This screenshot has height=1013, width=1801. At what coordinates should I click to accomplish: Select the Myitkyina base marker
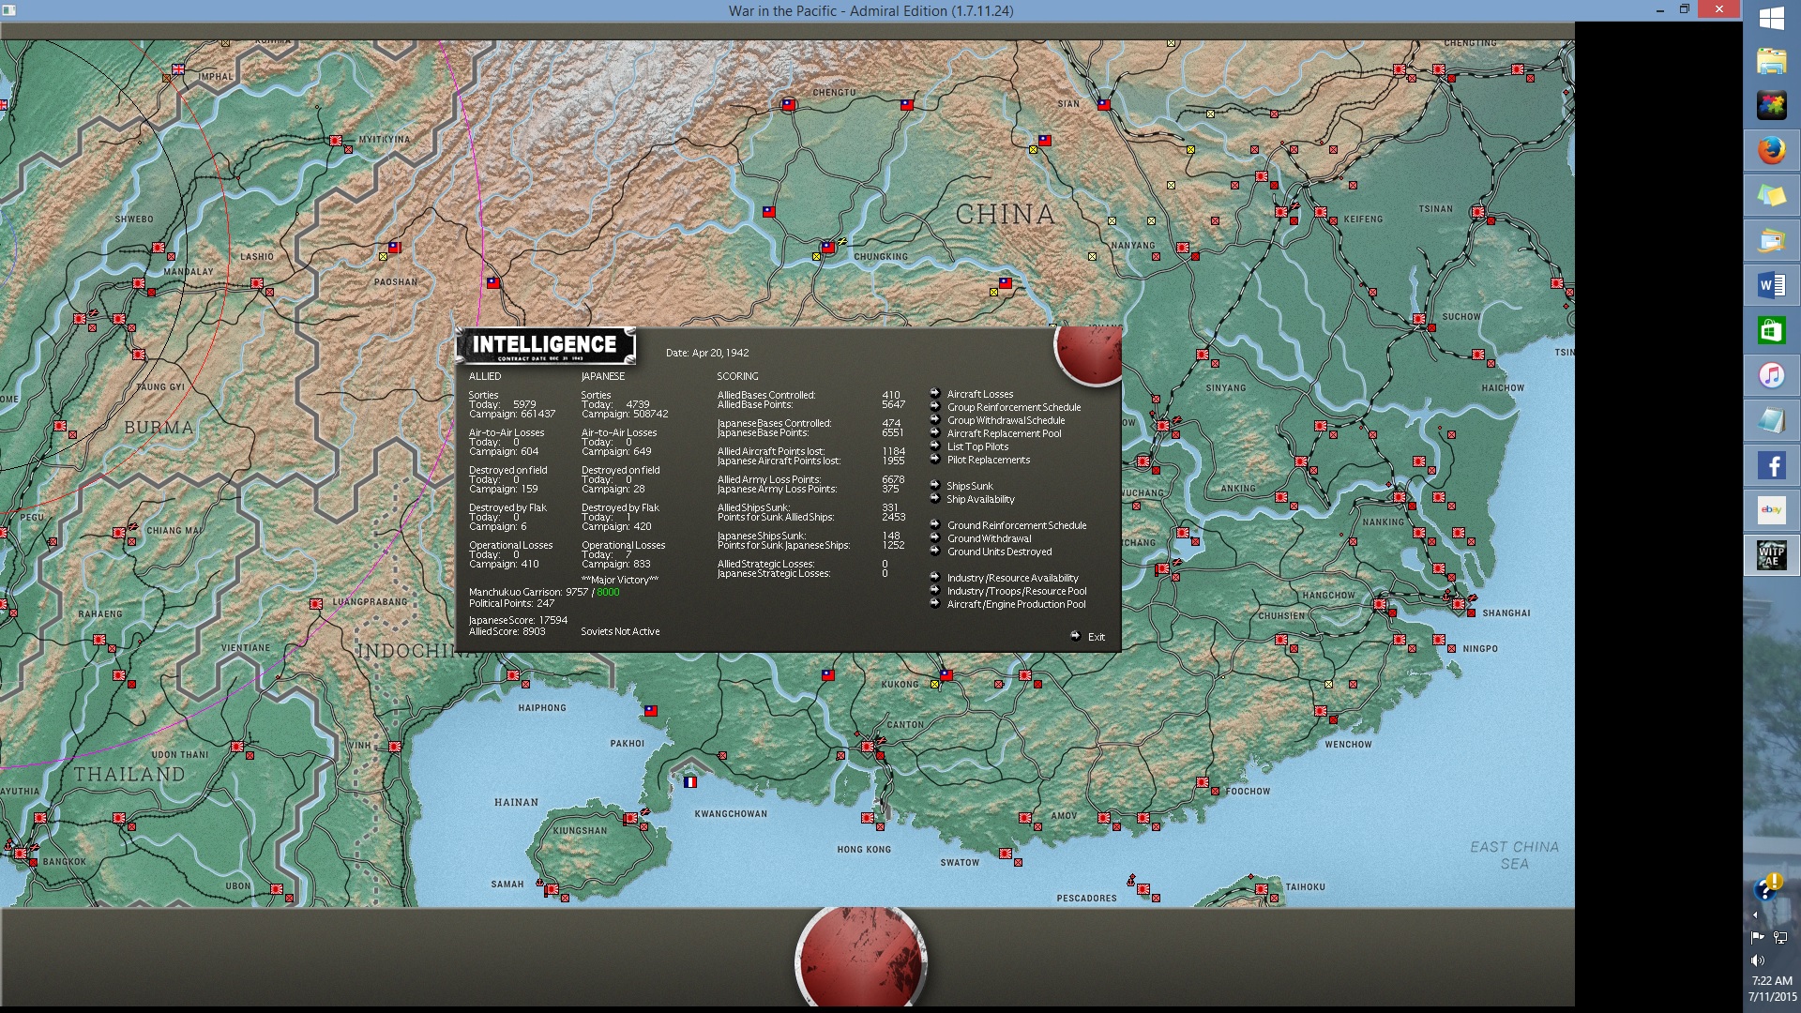coord(336,141)
